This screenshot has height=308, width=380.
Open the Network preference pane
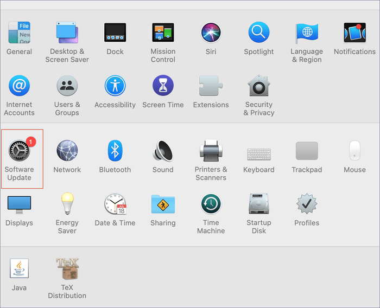67,151
